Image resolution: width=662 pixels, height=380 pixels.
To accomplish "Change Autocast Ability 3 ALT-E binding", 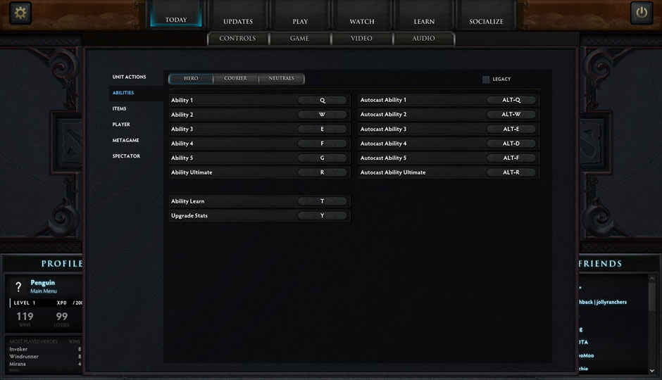I will click(x=511, y=129).
